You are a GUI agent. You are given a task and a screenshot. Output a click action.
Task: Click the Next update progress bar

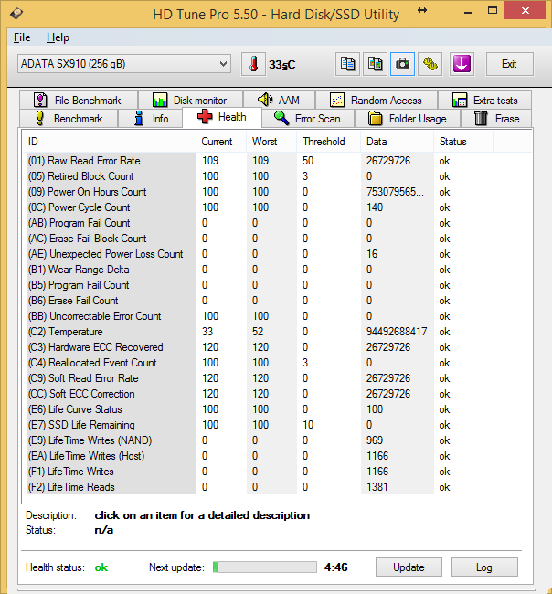point(265,567)
